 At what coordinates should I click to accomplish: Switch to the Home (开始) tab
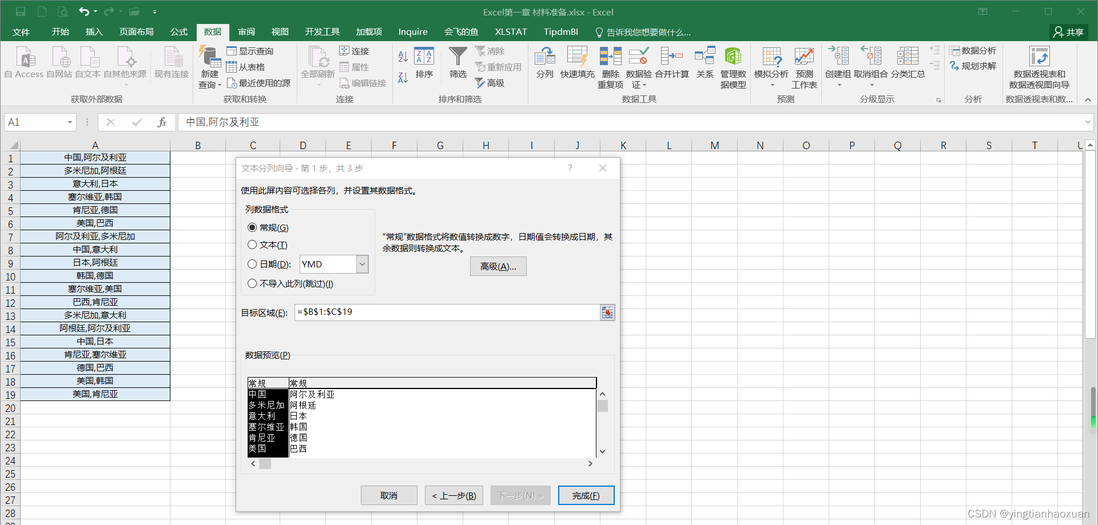(x=60, y=32)
